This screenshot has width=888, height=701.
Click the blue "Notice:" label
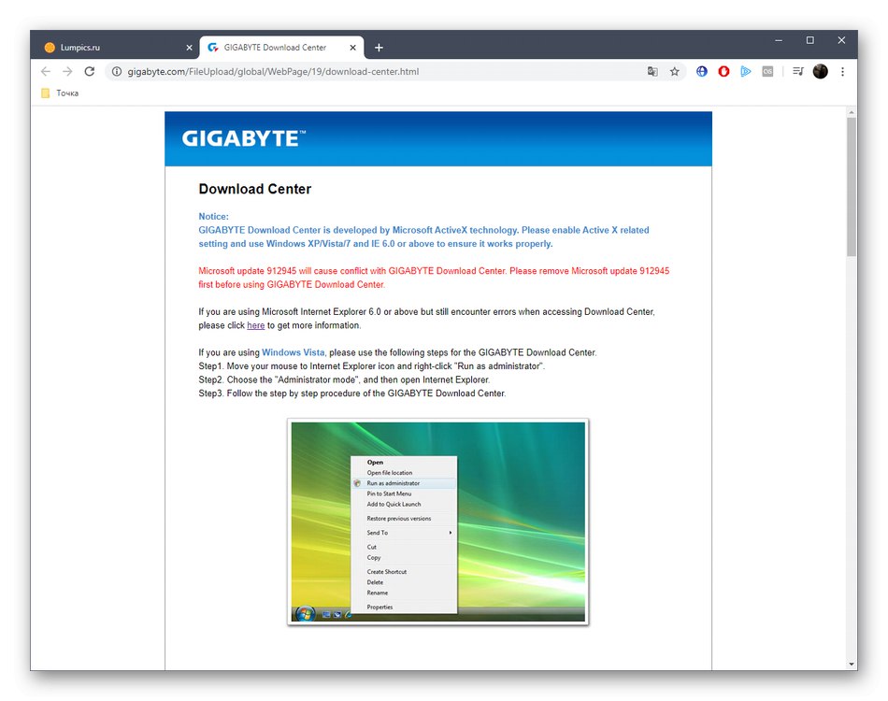[x=213, y=216]
